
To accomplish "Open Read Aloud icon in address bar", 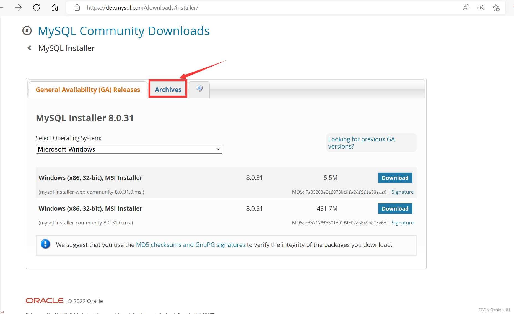I will tap(466, 7).
